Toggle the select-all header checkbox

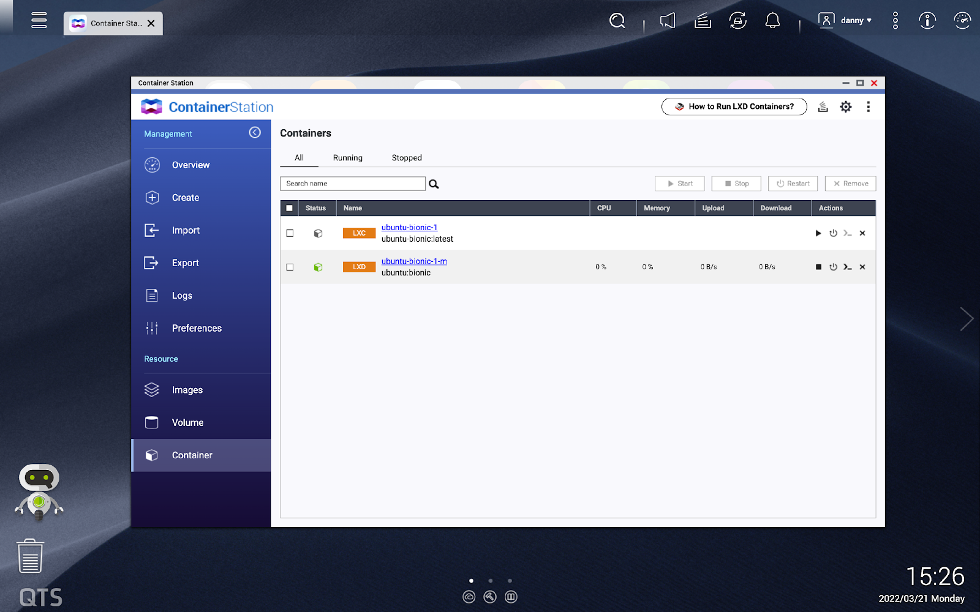290,208
